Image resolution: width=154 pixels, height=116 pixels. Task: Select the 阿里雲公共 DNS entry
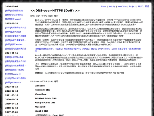[42, 90]
